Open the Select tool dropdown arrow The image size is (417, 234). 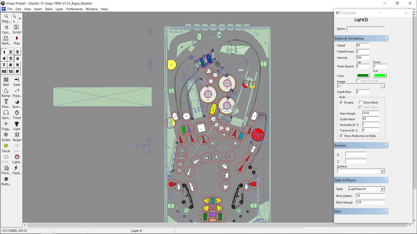20,19
